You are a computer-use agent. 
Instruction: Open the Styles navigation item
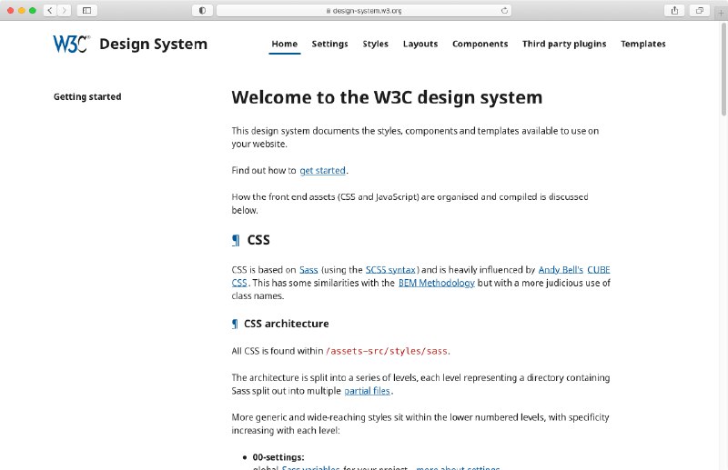[375, 44]
